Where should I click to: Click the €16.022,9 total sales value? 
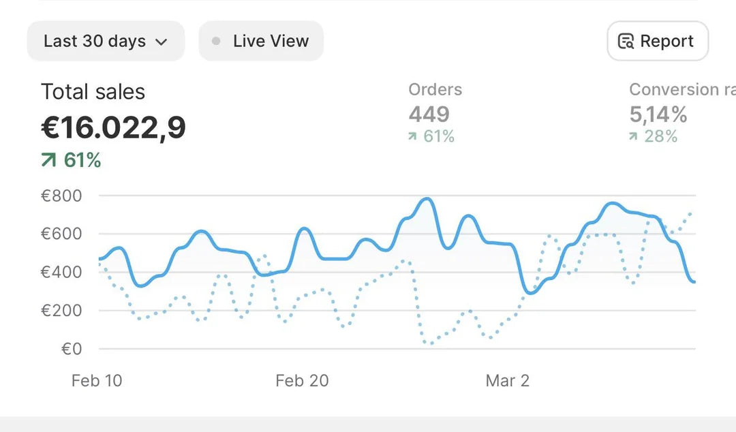113,127
